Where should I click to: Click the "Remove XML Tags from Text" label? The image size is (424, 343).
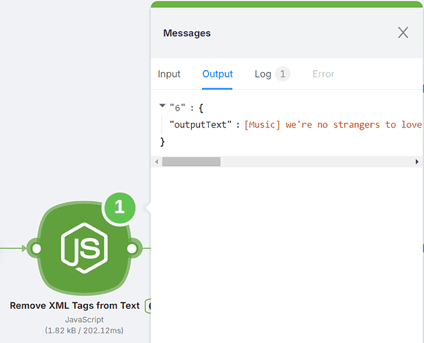click(74, 306)
